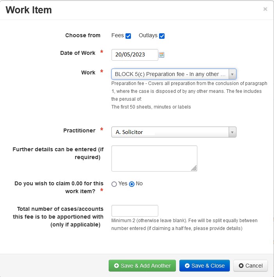
Task: Click the Save & Close button
Action: point(204,266)
